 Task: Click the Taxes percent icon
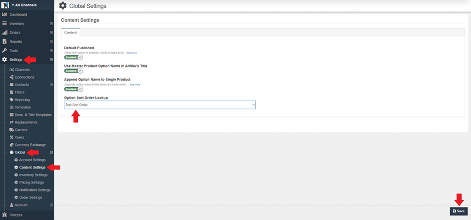[11, 137]
